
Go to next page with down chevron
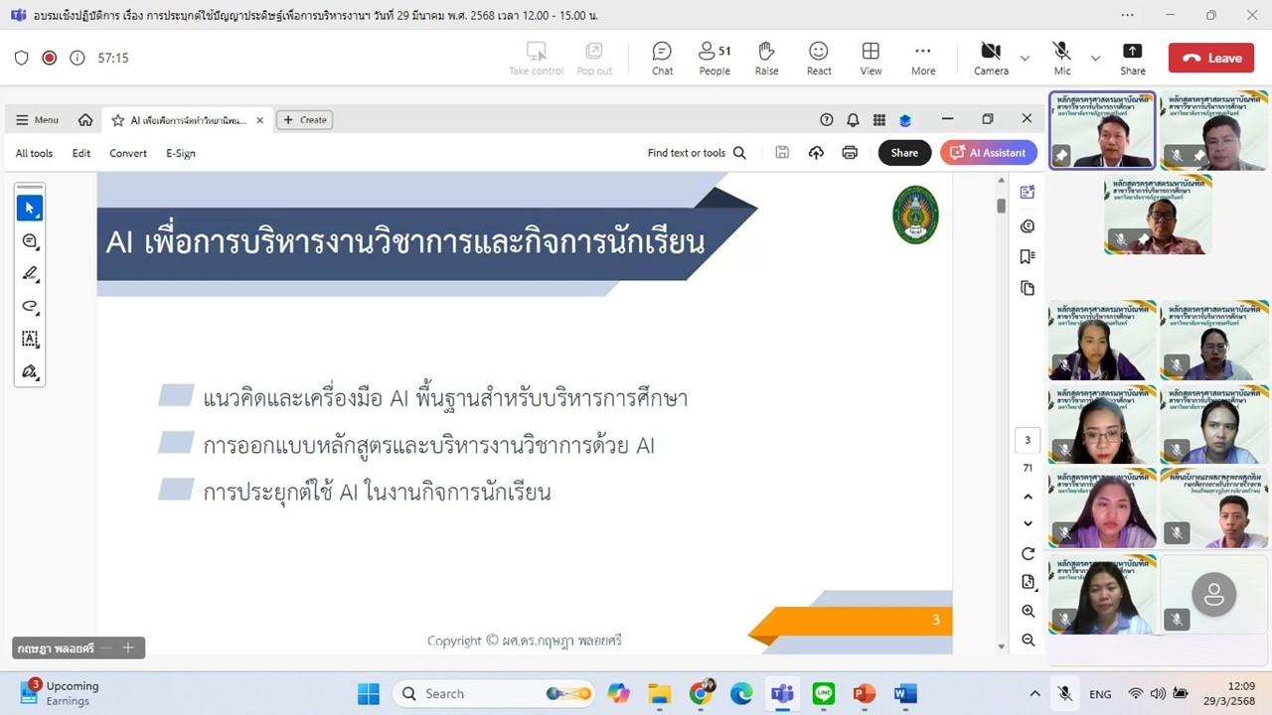coord(1028,523)
